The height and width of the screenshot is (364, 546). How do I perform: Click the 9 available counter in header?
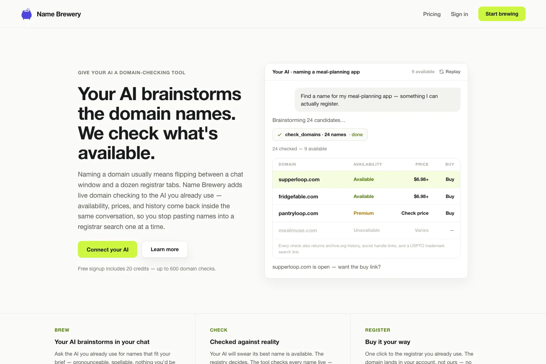click(x=423, y=72)
